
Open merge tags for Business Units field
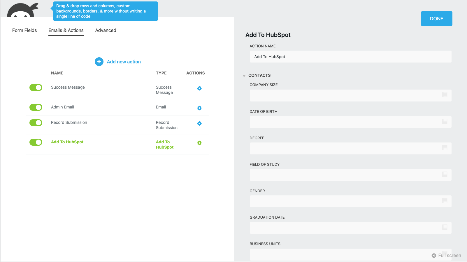coord(445,254)
